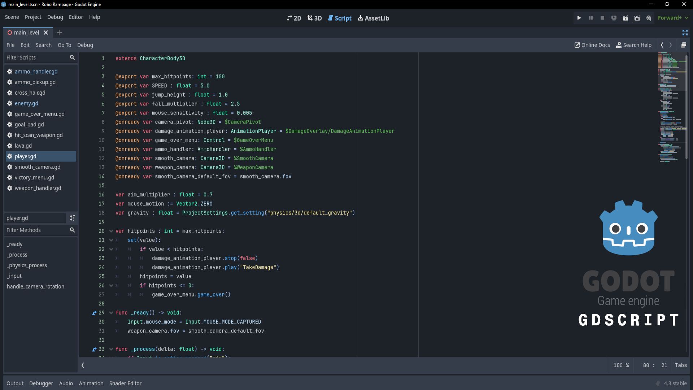Screen dimensions: 693x390
Task: Open ammo_pickup.gd script
Action: (x=40, y=82)
